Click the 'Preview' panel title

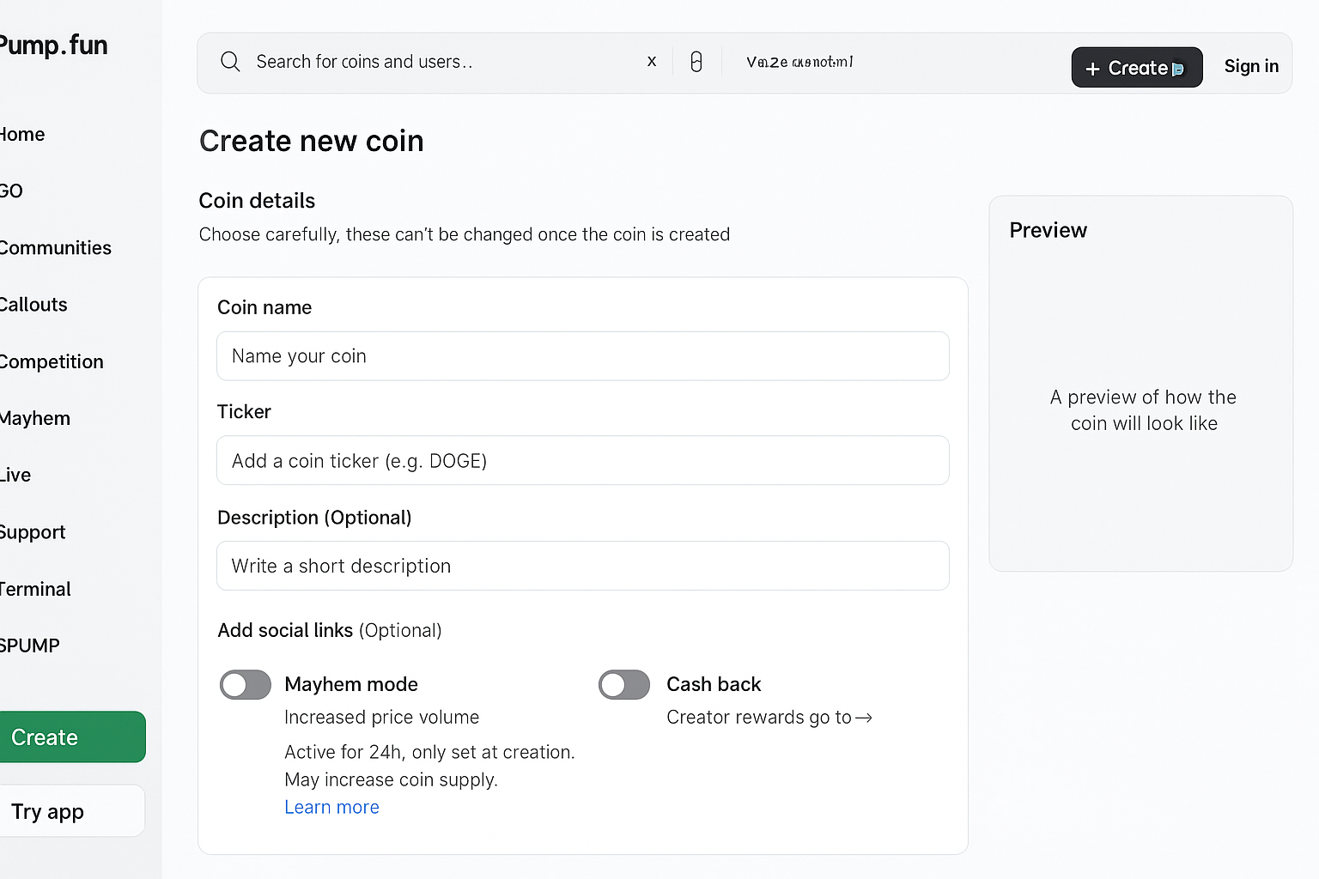pos(1049,230)
